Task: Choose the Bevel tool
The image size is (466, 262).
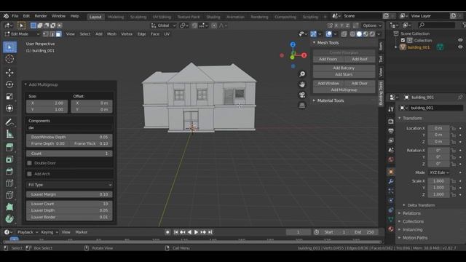Action: click(9, 183)
